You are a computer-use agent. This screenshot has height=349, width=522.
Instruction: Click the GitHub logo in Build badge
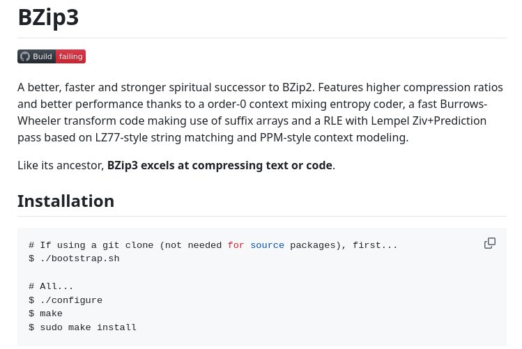[x=25, y=56]
